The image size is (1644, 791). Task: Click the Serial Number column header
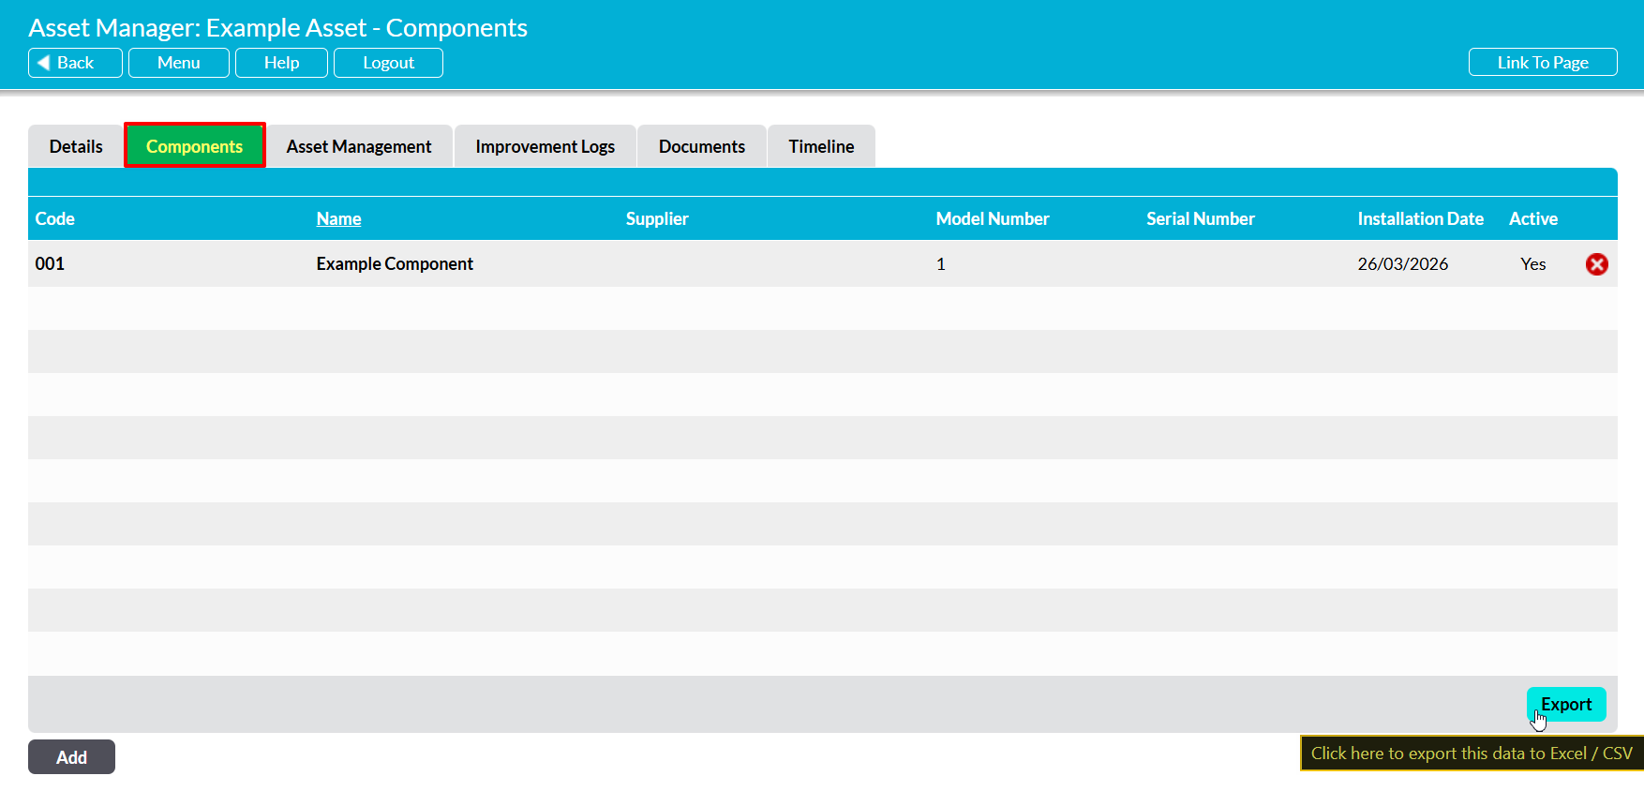click(1201, 218)
